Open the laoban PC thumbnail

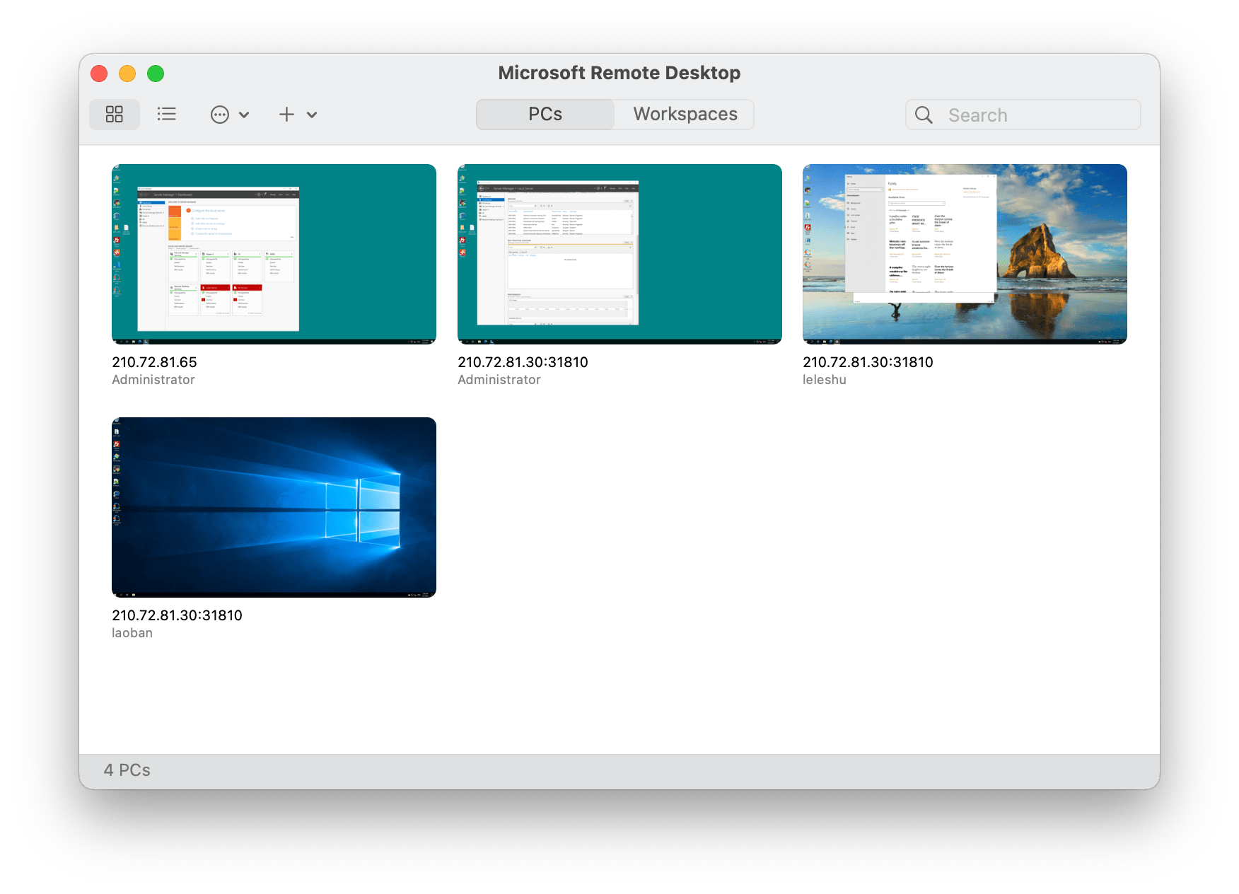pos(274,507)
